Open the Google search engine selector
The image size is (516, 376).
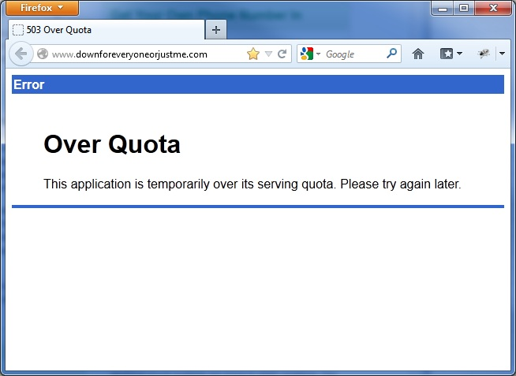[310, 54]
